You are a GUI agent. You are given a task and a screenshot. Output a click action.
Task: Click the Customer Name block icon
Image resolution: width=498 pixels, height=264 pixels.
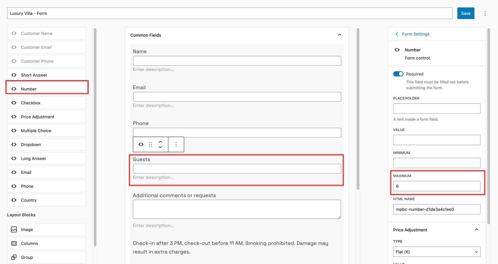pos(14,33)
